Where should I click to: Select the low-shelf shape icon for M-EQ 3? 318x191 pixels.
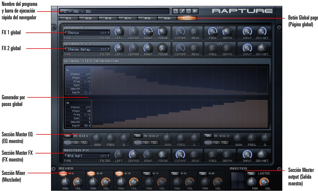pos(208,143)
